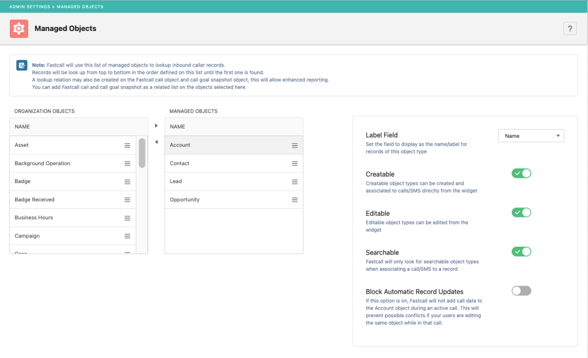Select the Badge organization object
This screenshot has height=358, width=588.
point(73,182)
